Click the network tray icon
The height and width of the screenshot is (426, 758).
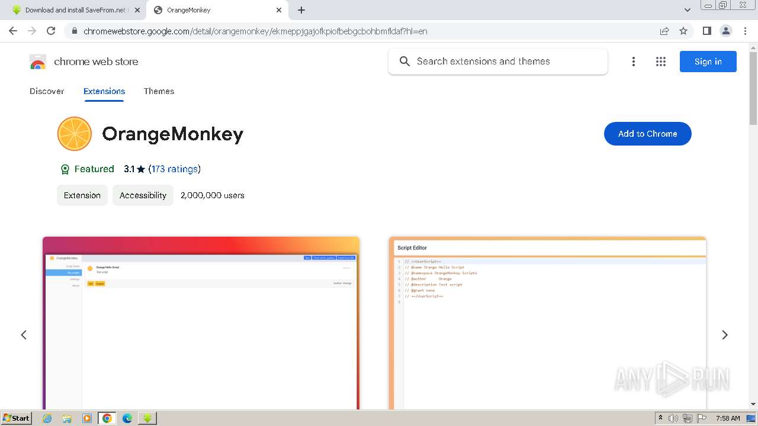pyautogui.click(x=688, y=418)
